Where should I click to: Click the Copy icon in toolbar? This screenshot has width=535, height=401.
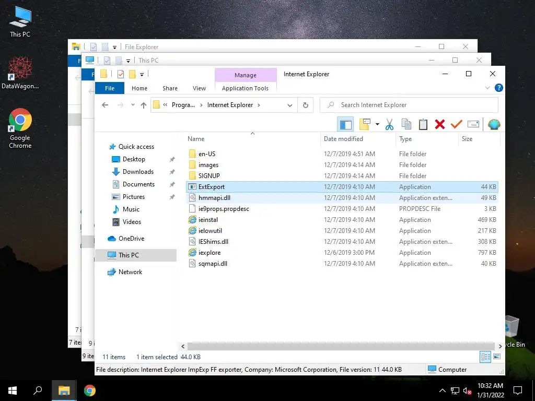tap(406, 124)
